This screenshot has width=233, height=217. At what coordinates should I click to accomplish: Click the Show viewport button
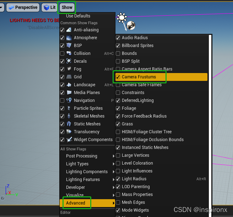coord(67,7)
